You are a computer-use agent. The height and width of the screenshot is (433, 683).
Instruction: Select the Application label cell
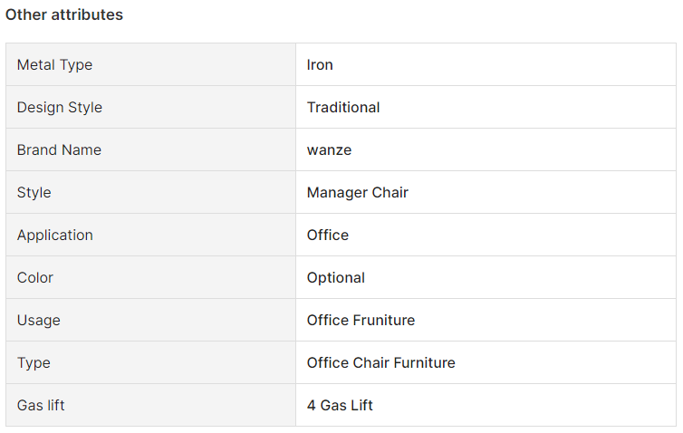point(150,235)
